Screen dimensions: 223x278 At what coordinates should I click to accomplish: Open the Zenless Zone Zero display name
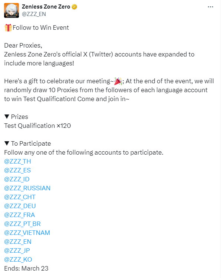tap(46, 7)
